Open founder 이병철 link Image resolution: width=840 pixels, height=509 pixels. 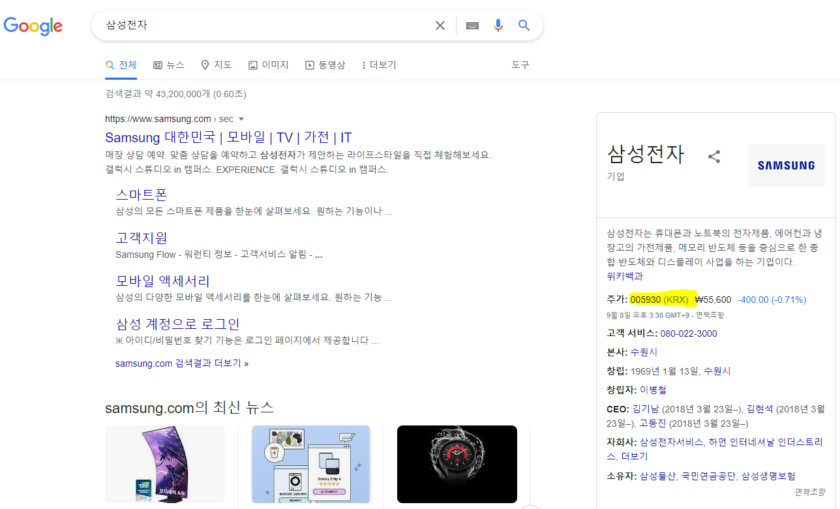(653, 390)
